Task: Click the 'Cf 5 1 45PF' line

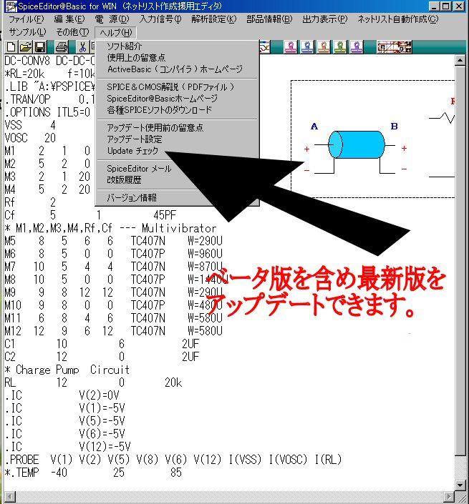Action: tap(90, 215)
